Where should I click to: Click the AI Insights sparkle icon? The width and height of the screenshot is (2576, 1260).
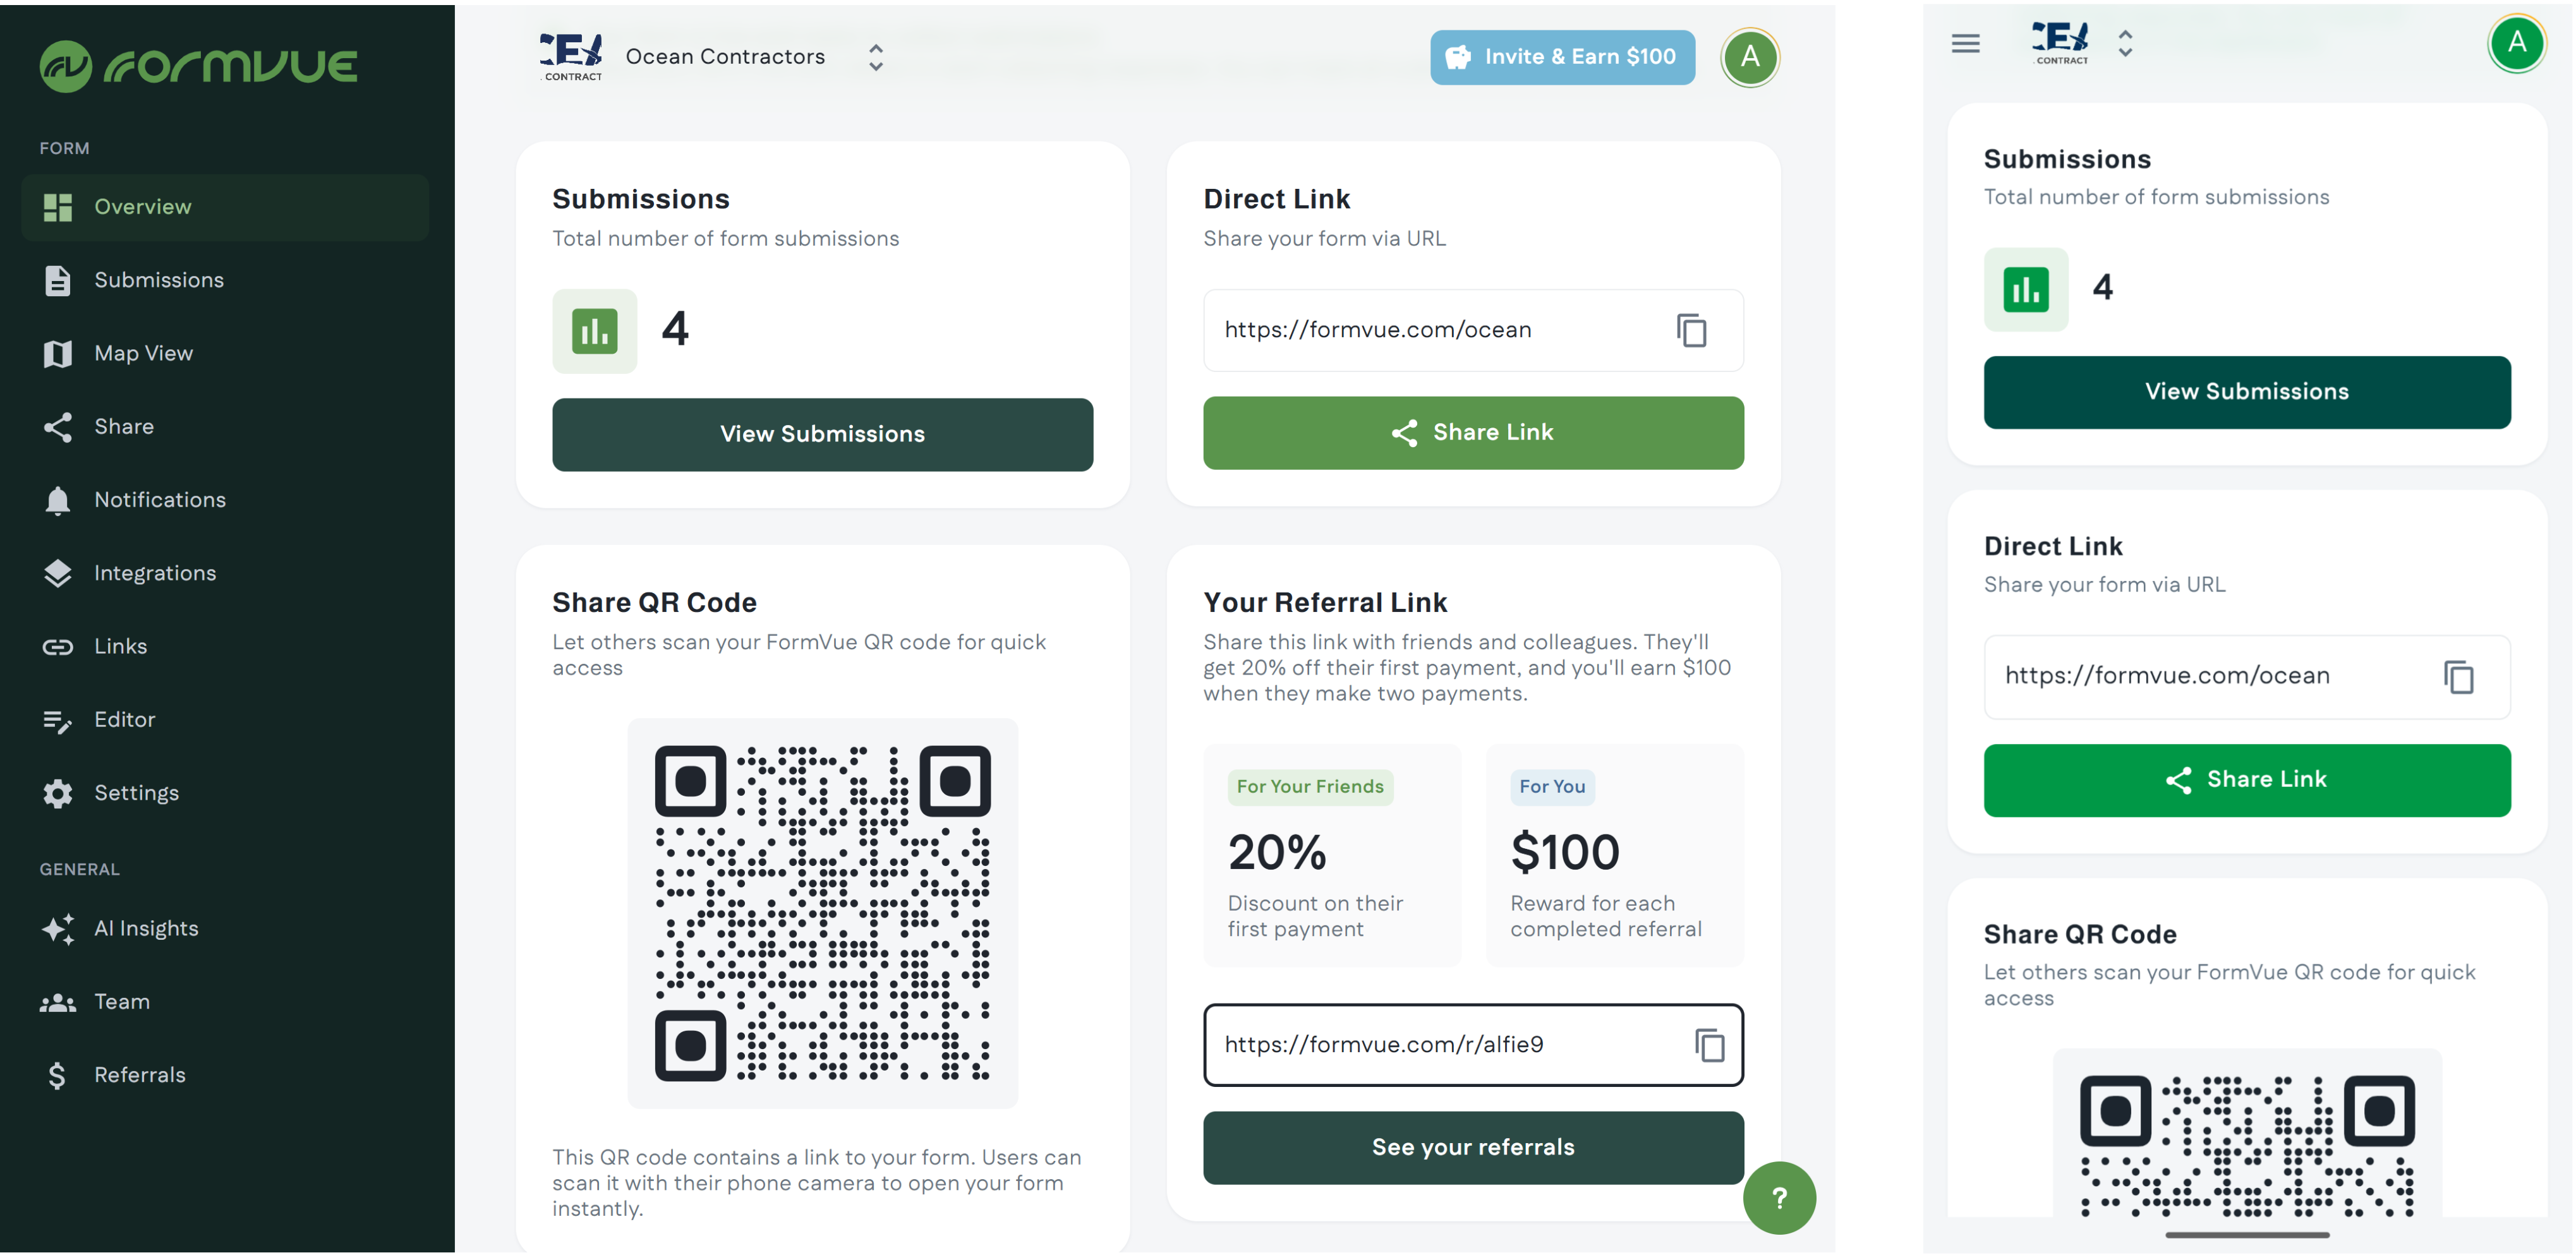(58, 928)
